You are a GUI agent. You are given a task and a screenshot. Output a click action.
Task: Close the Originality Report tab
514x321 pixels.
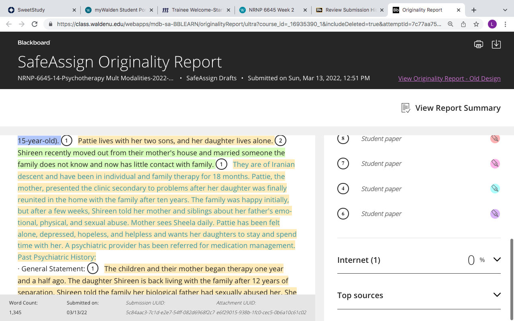click(x=459, y=10)
